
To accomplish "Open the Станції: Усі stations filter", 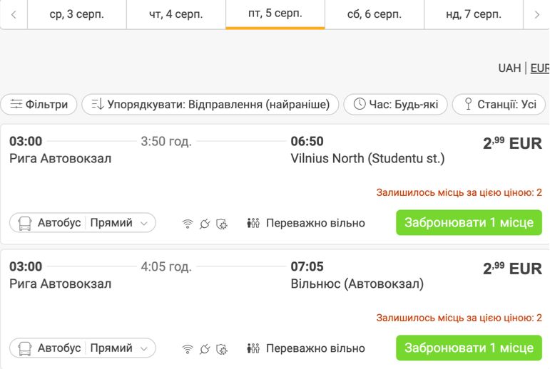I will coord(499,104).
